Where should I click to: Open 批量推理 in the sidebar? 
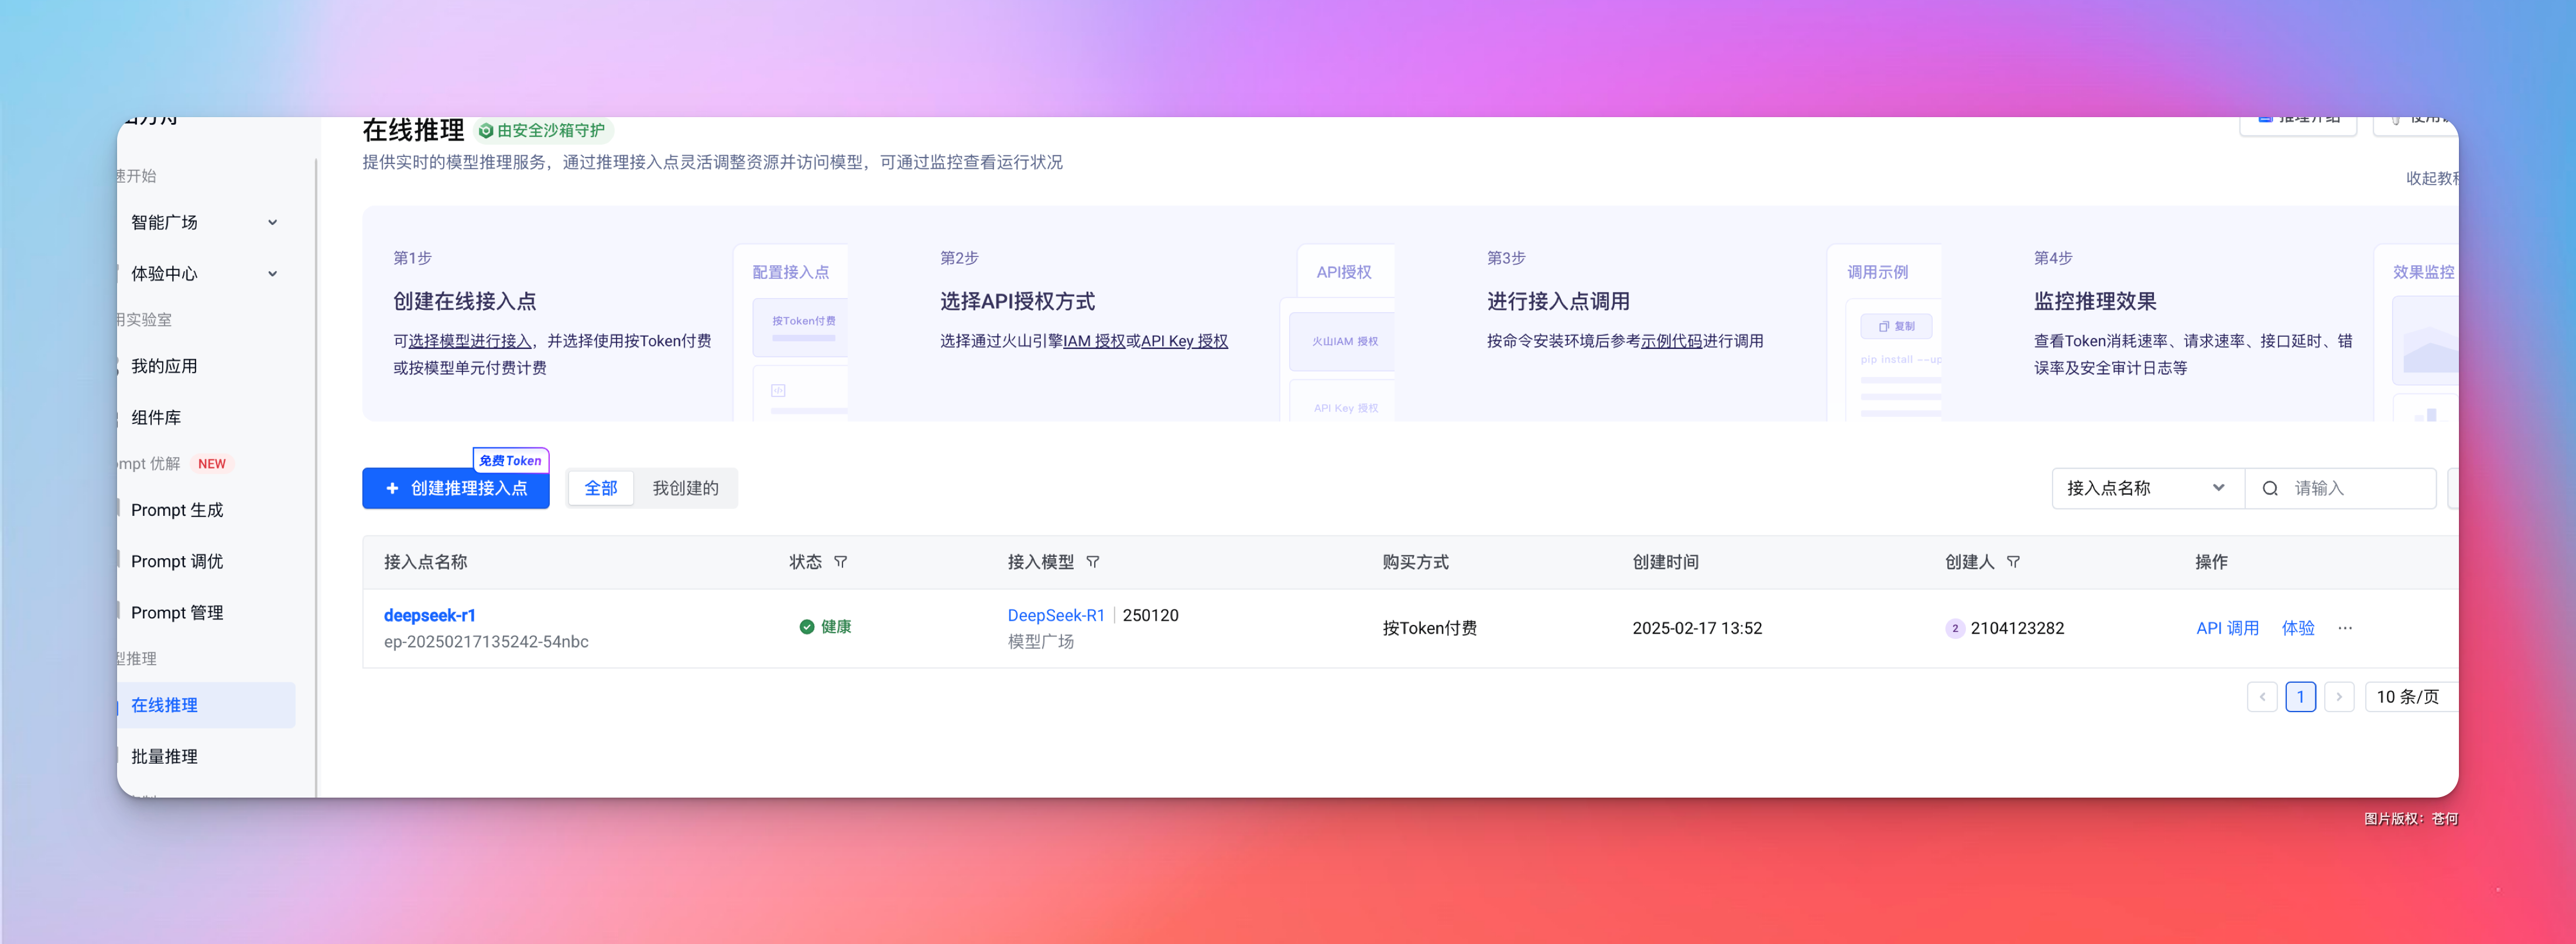click(x=165, y=756)
